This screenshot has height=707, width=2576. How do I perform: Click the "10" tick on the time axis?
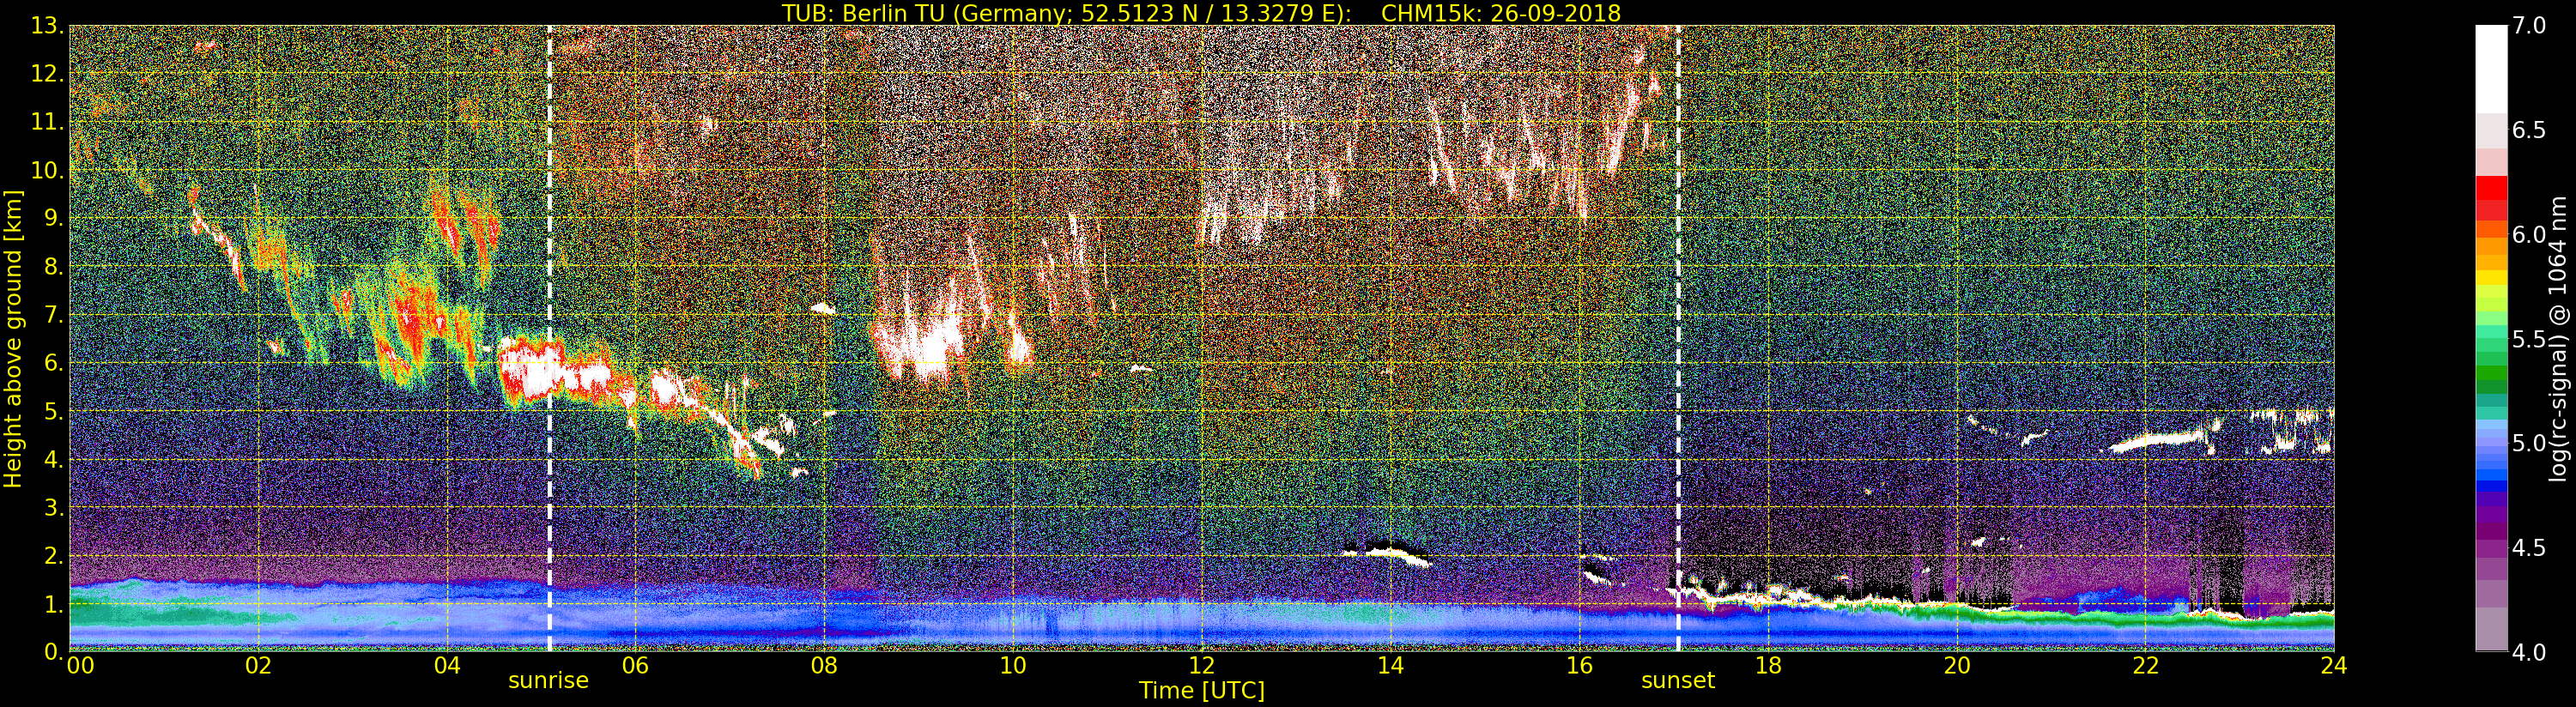coord(1013,666)
